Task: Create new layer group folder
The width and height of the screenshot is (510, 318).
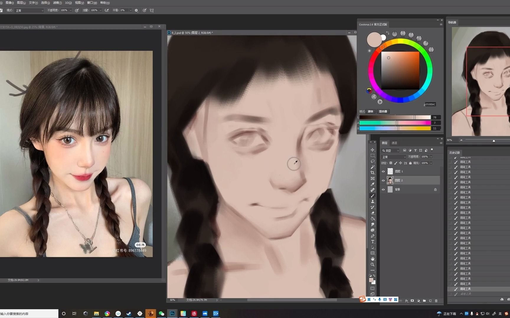Action: 424,301
